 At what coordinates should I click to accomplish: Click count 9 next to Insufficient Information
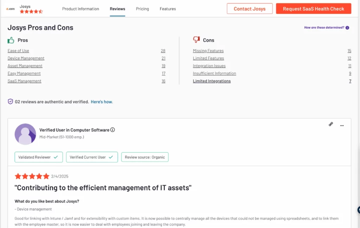[350, 73]
